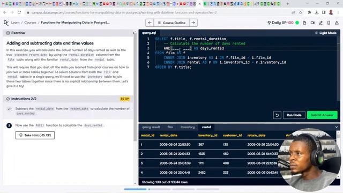
Task: Click the lightbulb in Take Hint
Action: point(21,135)
